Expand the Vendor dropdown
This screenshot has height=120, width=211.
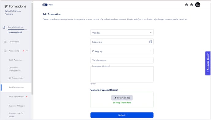pyautogui.click(x=122, y=33)
